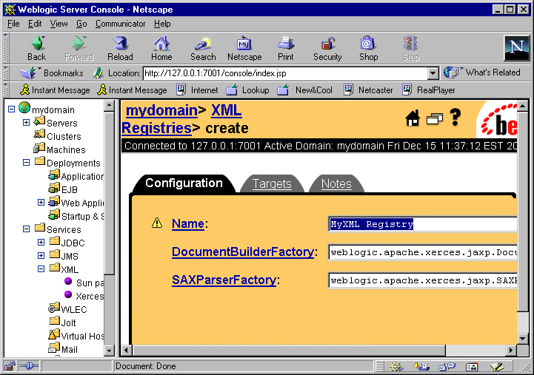Viewport: 534px width, 375px height.
Task: Expand the JMS tree node
Action: (41, 255)
